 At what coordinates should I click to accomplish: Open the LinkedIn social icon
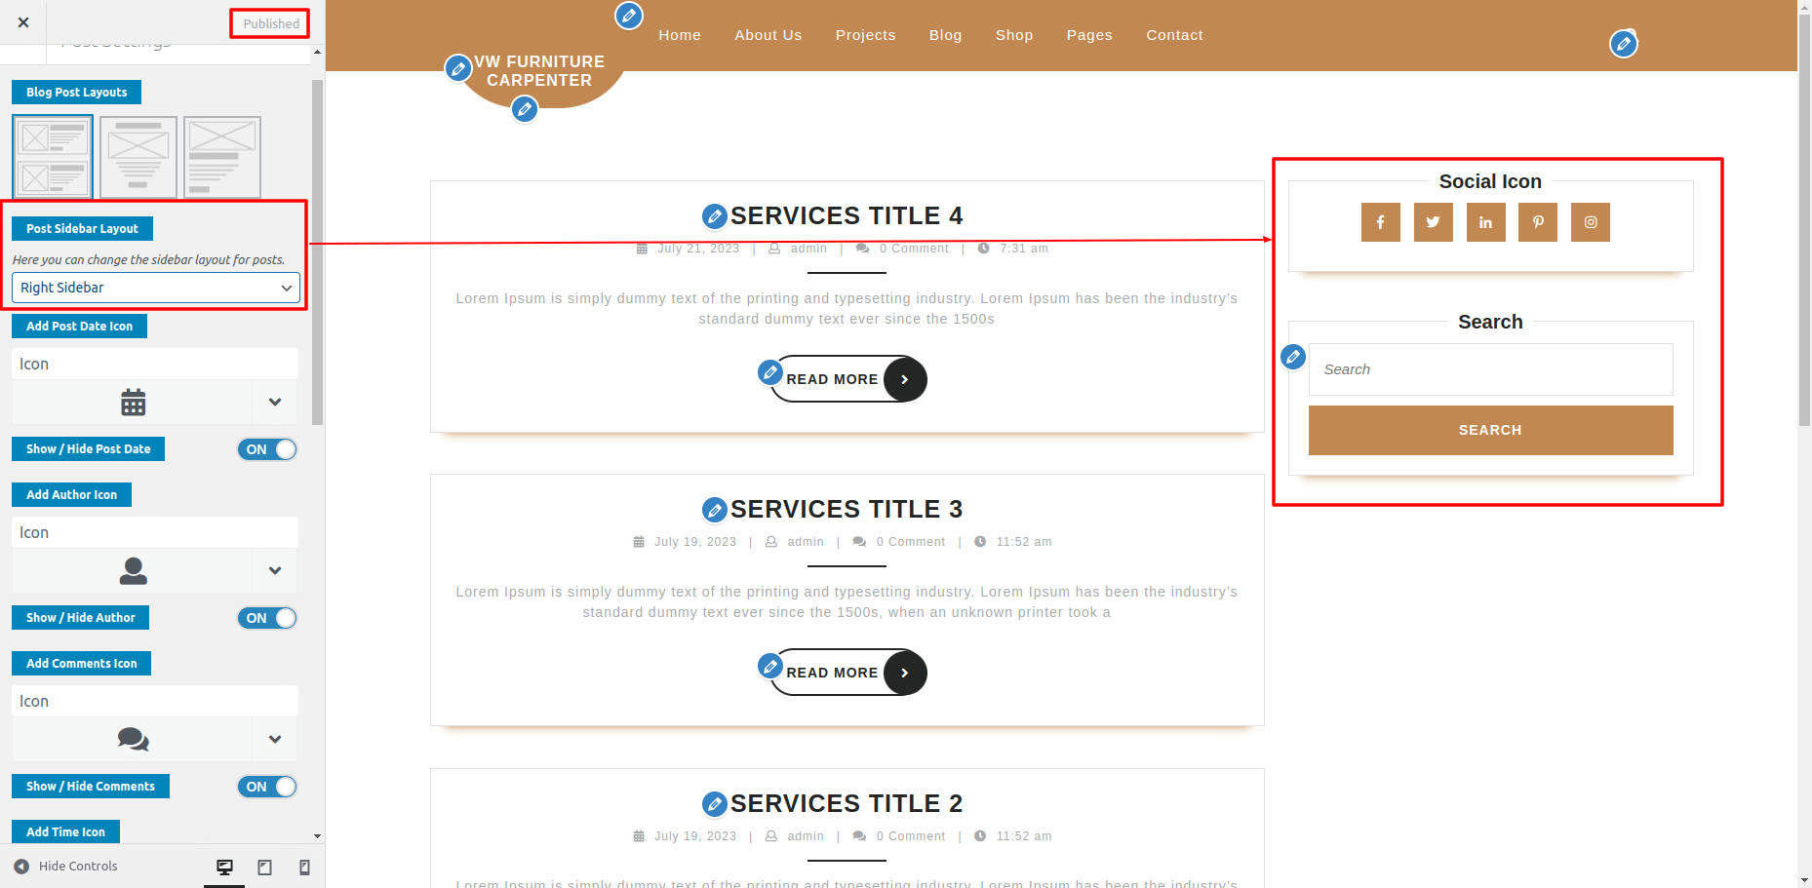click(1485, 222)
